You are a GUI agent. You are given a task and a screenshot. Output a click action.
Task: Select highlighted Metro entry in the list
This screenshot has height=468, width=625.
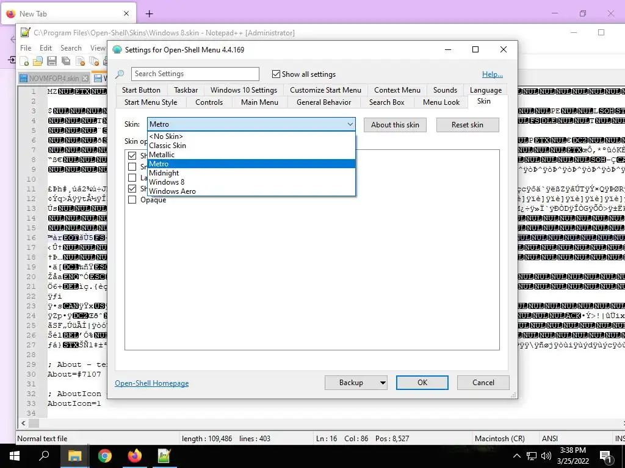click(251, 163)
